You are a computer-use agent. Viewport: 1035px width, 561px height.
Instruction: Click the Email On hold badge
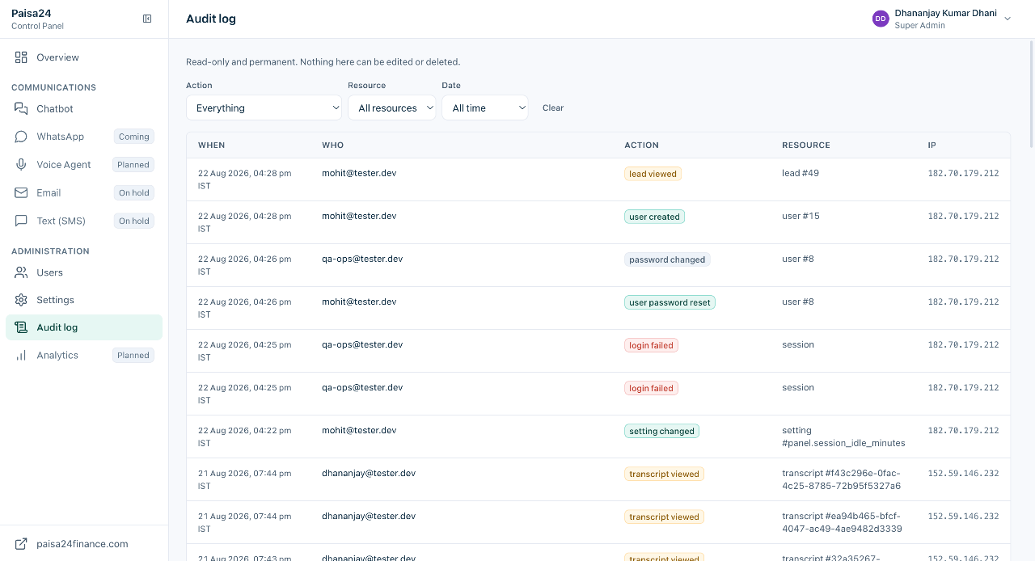click(x=134, y=192)
